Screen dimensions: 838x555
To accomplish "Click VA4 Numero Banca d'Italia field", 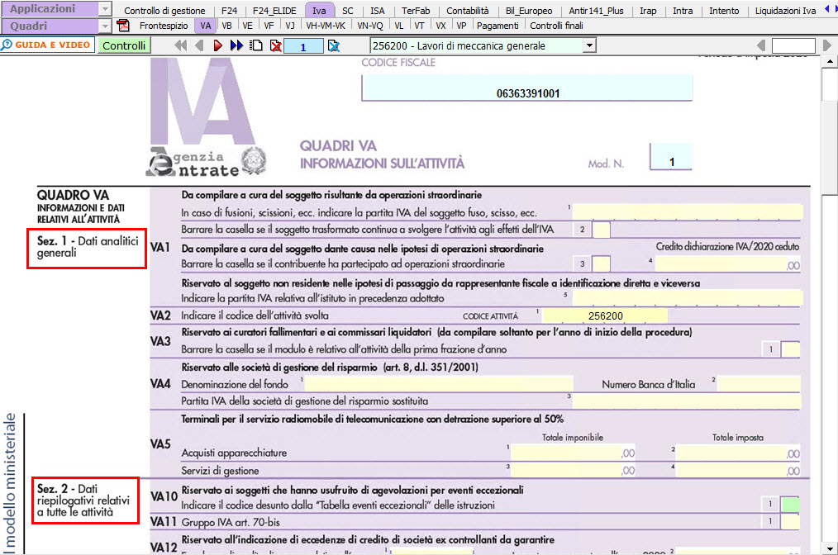I will pyautogui.click(x=759, y=383).
